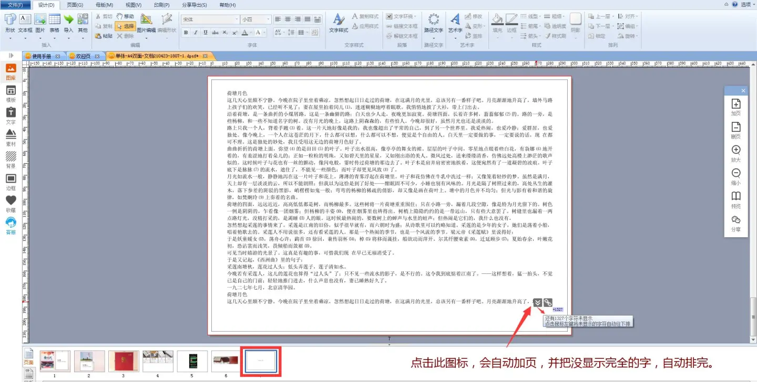Select page 5 thumbnail

[x=192, y=361]
